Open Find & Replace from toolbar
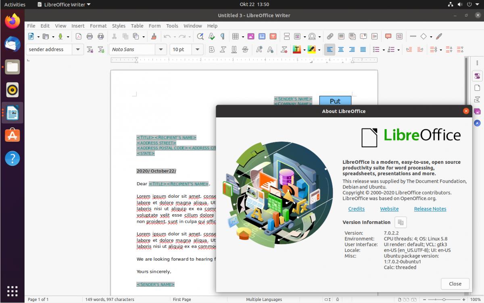The image size is (484, 303). point(200,36)
